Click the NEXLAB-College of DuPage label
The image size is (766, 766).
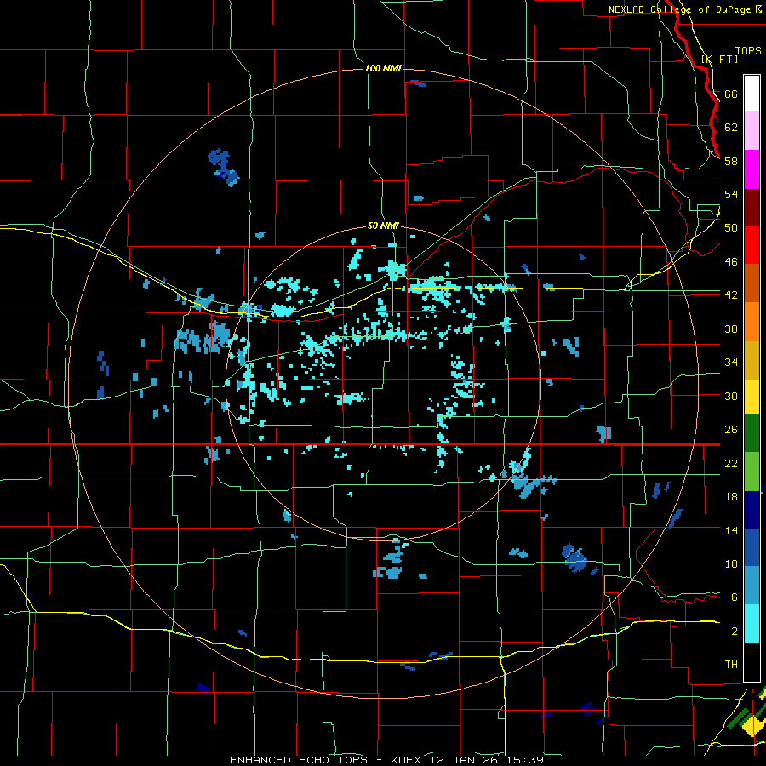[681, 9]
